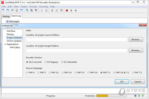Collapse the Applications tree node arrow
This screenshot has width=149, height=99.
point(5,44)
